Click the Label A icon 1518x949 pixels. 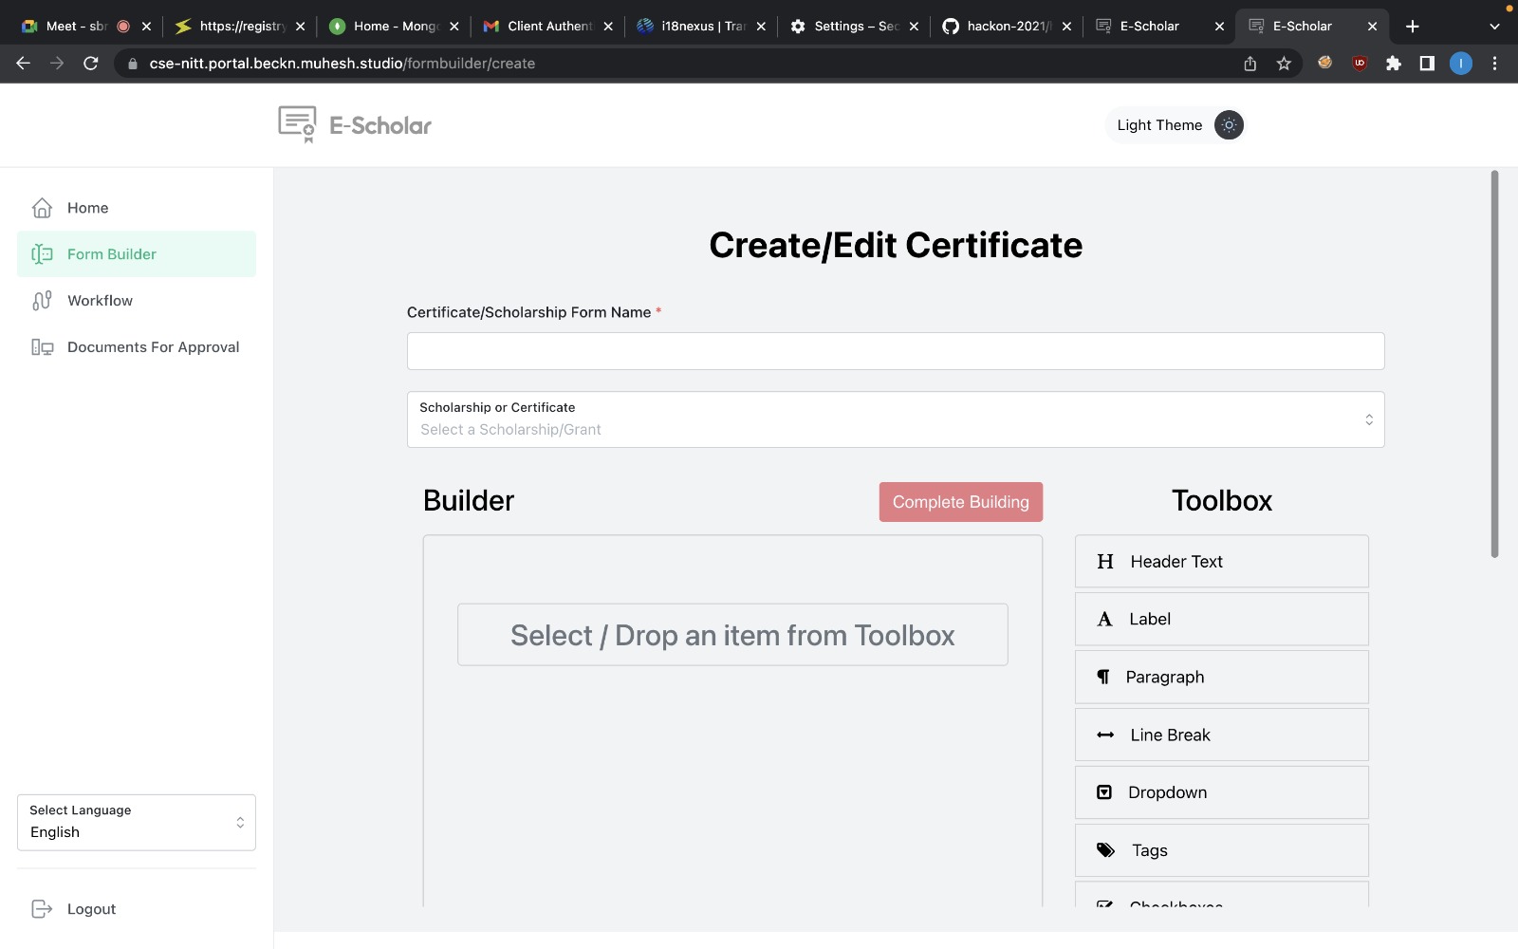(x=1104, y=620)
